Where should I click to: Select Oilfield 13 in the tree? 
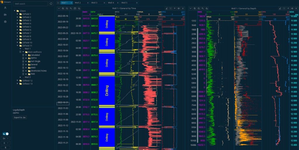pos(27,84)
